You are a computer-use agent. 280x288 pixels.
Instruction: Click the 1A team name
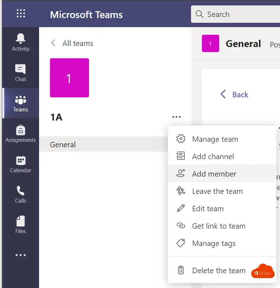pyautogui.click(x=56, y=117)
